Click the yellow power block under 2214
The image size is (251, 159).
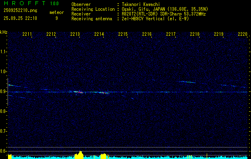tap(103, 156)
